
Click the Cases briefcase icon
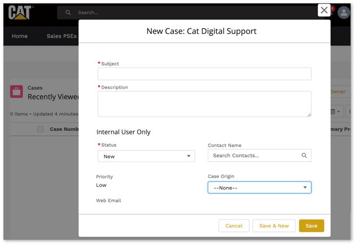coord(16,92)
